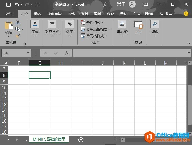Click the vertical scrollbar up arrow
Screen dimensions: 192x145
click(190, 63)
